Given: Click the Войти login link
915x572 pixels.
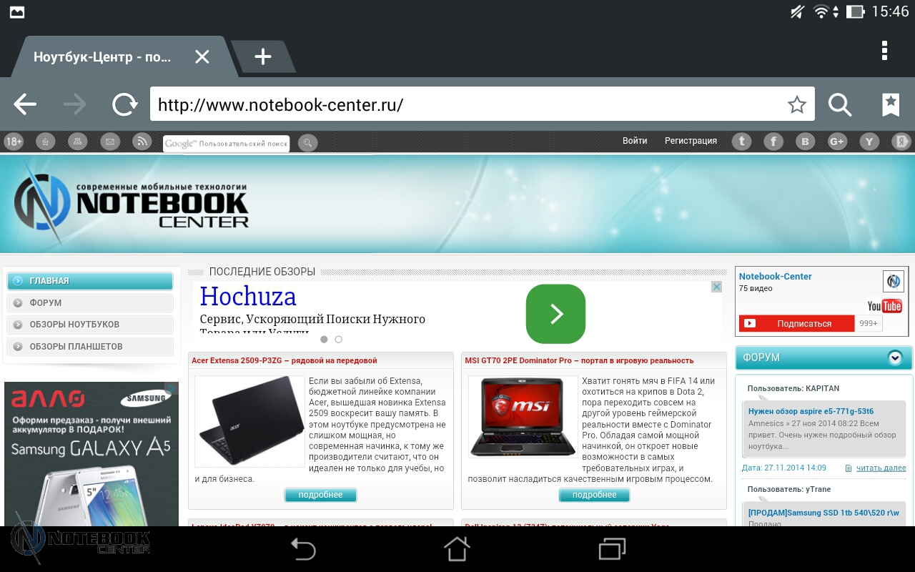Looking at the screenshot, I should click(x=635, y=141).
